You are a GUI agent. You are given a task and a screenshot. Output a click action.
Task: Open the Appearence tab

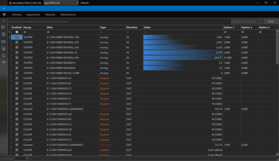coord(33,15)
